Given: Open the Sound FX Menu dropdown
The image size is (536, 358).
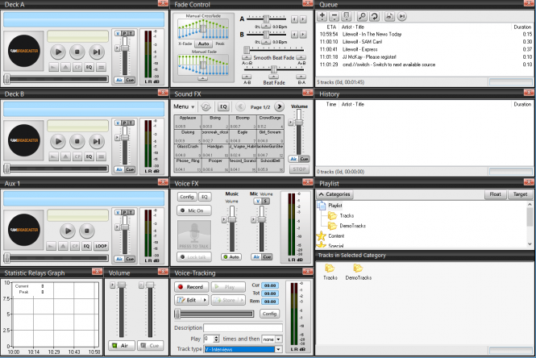Looking at the screenshot, I should (184, 106).
